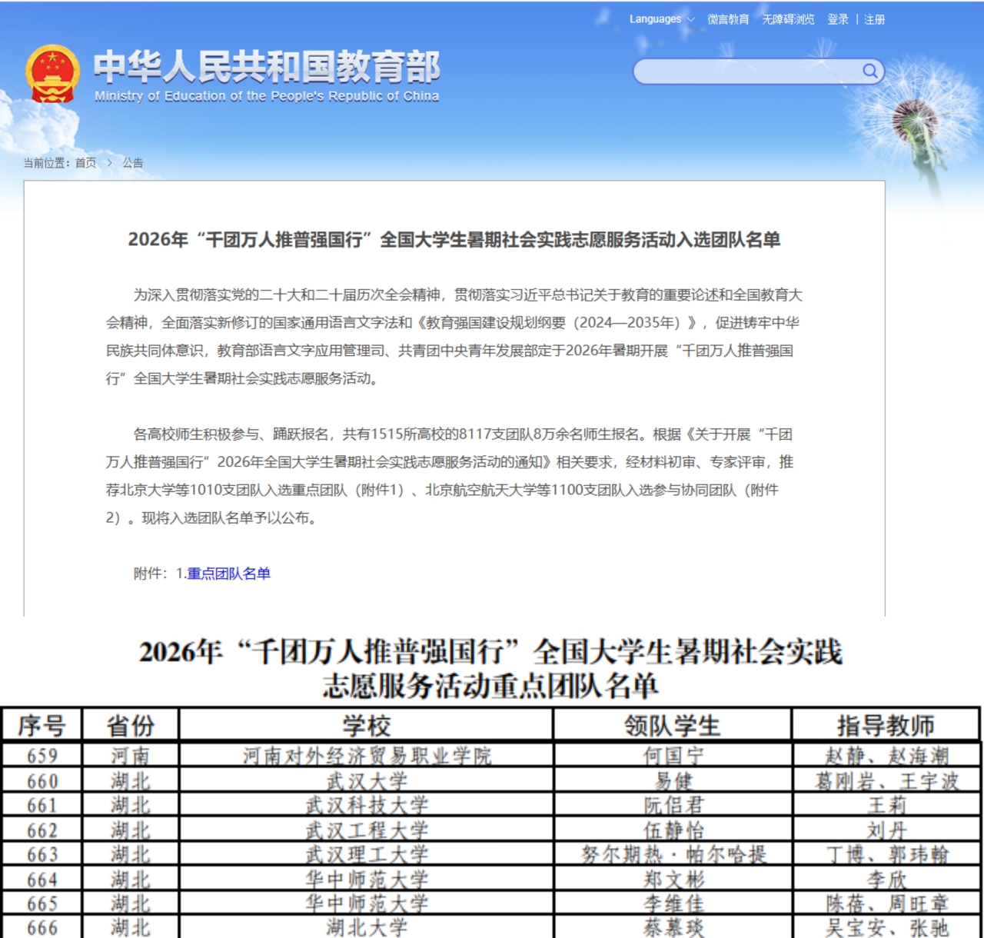
Task: Click the 注册 register link
Action: [875, 19]
